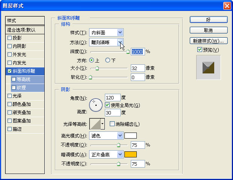Image resolution: width=233 pixels, height=180 pixels.
Task: Enable the 等高线 contour checkbox
Action: (x=14, y=79)
